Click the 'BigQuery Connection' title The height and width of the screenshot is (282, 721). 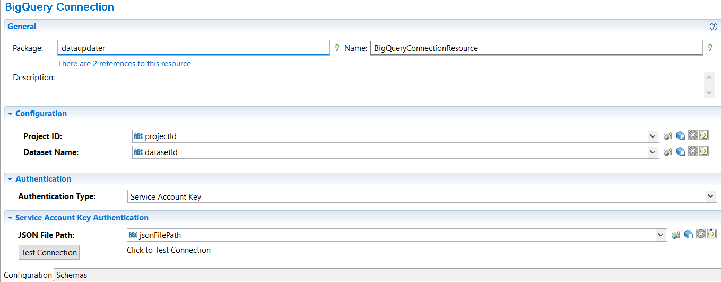click(59, 7)
